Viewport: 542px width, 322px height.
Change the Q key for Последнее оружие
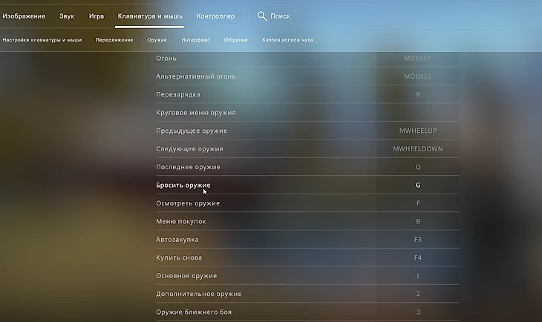coord(417,167)
